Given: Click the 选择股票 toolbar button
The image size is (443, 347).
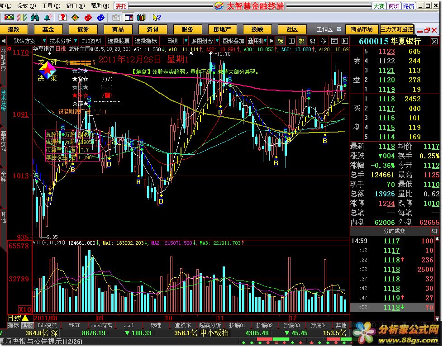Looking at the screenshot, I should pos(119,41).
